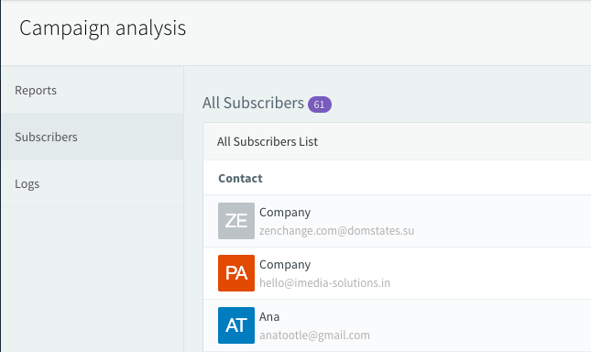591x352 pixels.
Task: Click the All Subscribers List panel header
Action: (x=397, y=142)
